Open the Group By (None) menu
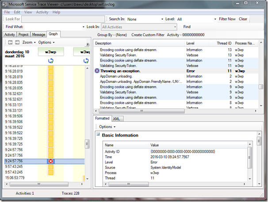Screen dimensions: 268x202 click(x=112, y=35)
